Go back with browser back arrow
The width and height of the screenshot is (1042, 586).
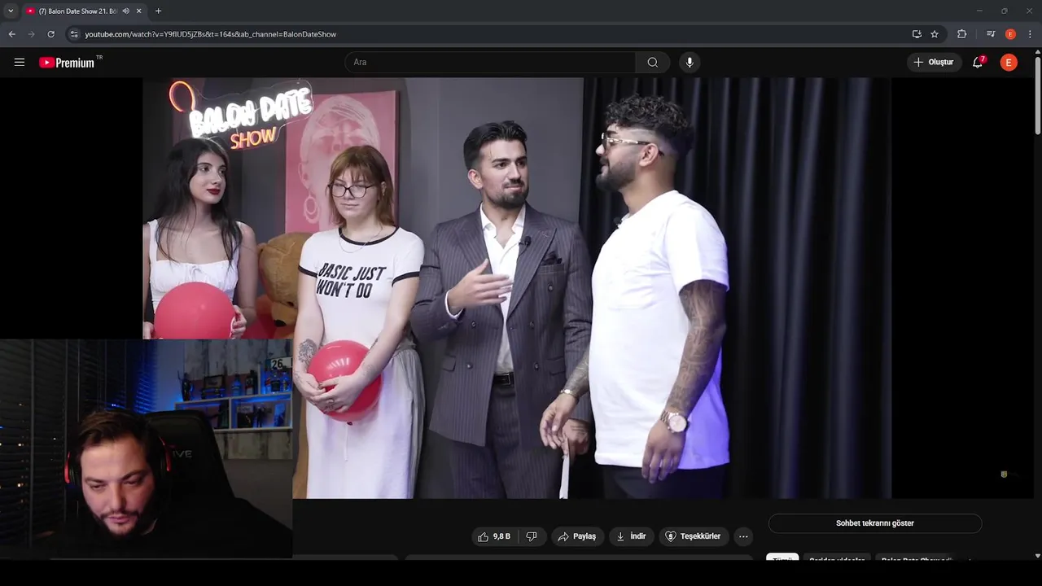click(x=11, y=34)
